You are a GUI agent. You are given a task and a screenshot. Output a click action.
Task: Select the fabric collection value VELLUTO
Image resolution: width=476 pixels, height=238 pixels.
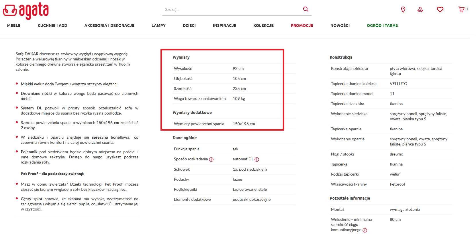(398, 84)
